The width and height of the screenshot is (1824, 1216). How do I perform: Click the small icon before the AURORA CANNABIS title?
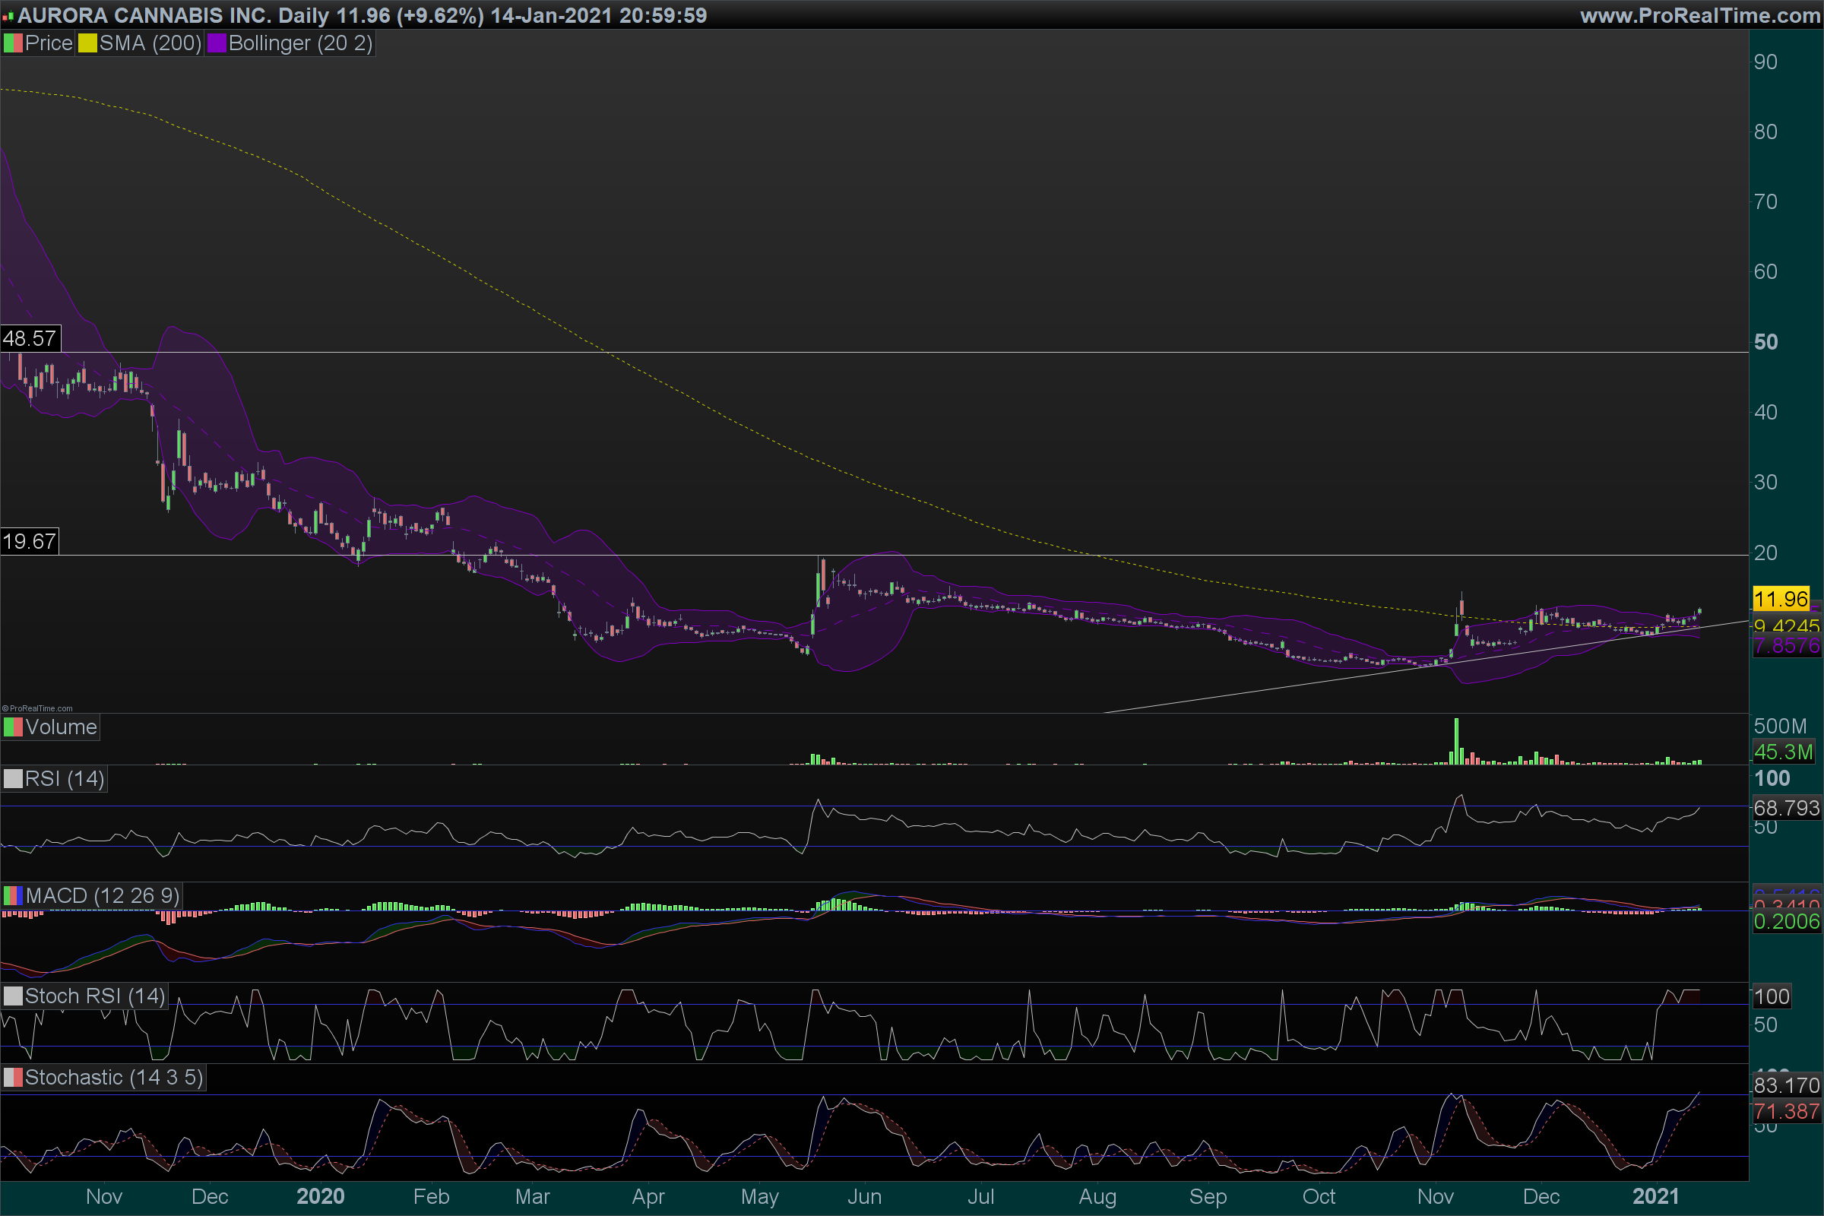[x=8, y=16]
